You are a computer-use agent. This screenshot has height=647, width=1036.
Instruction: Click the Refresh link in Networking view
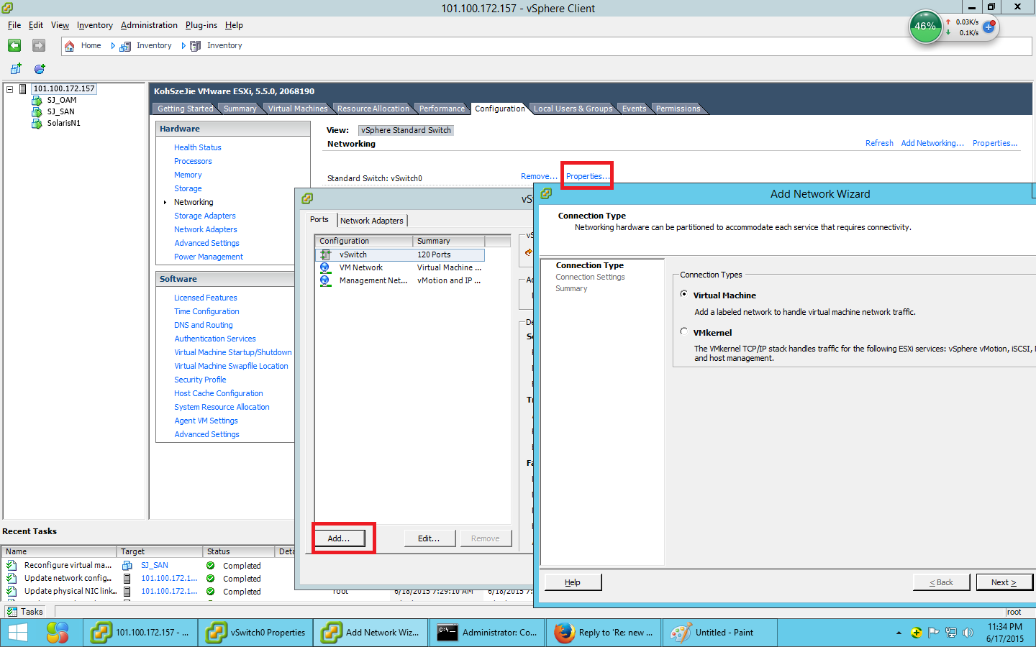[879, 143]
